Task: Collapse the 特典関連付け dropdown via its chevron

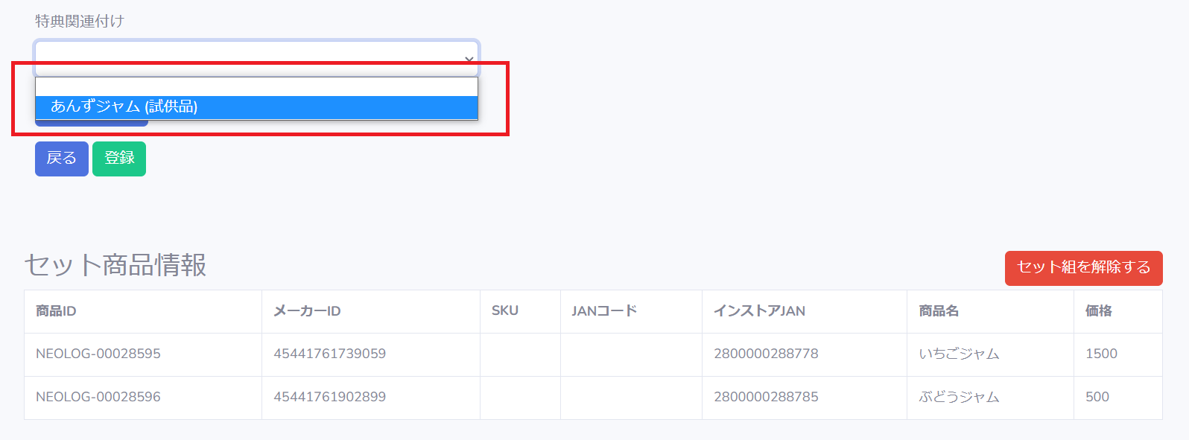Action: pyautogui.click(x=469, y=59)
